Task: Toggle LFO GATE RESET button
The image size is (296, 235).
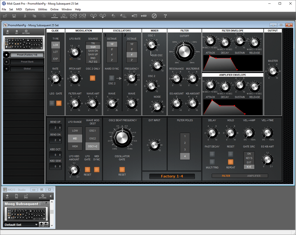Action: tap(87, 170)
